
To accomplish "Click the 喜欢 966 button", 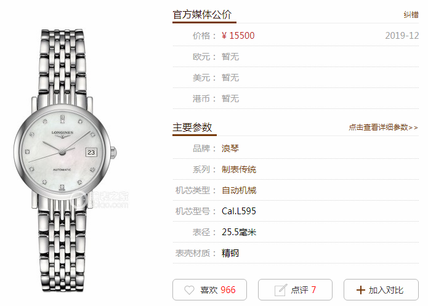I will (209, 289).
